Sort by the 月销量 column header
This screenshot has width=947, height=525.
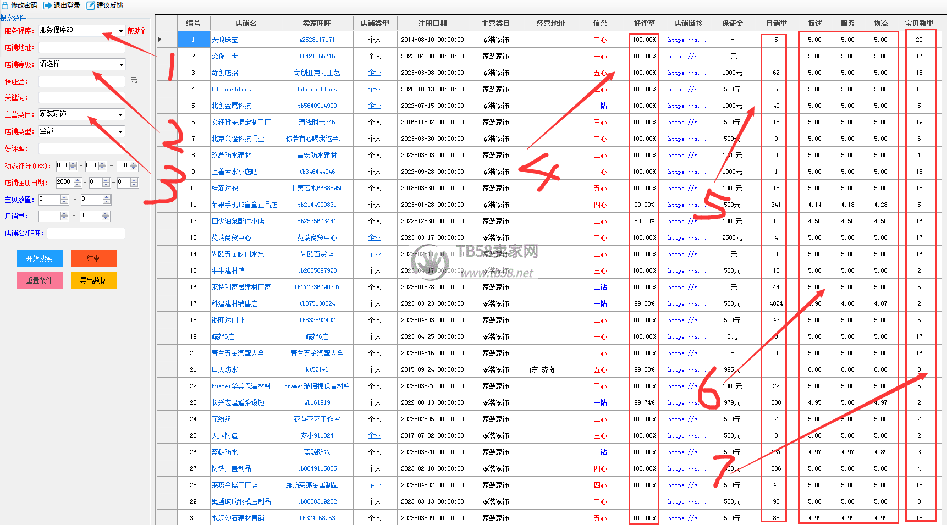point(776,23)
